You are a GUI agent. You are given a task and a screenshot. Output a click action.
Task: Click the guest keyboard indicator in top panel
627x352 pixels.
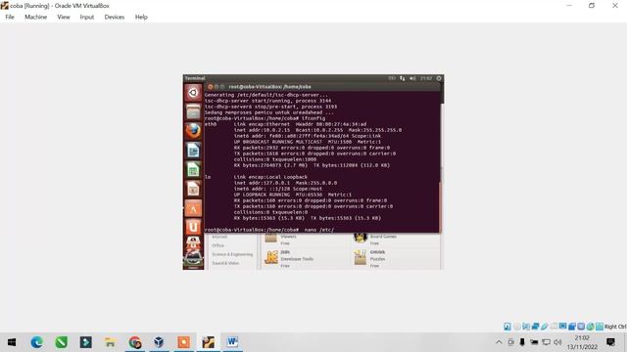(x=392, y=78)
